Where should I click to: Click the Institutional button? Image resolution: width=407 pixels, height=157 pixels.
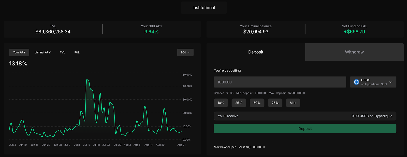point(203,8)
